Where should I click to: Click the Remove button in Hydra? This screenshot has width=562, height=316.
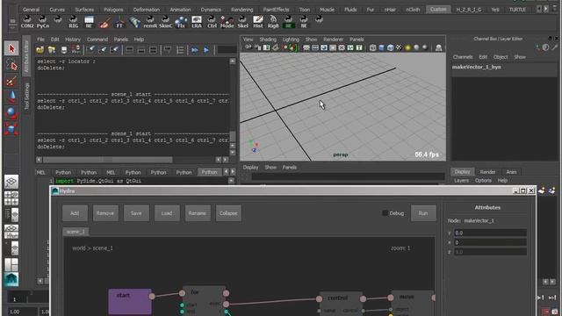tap(105, 213)
